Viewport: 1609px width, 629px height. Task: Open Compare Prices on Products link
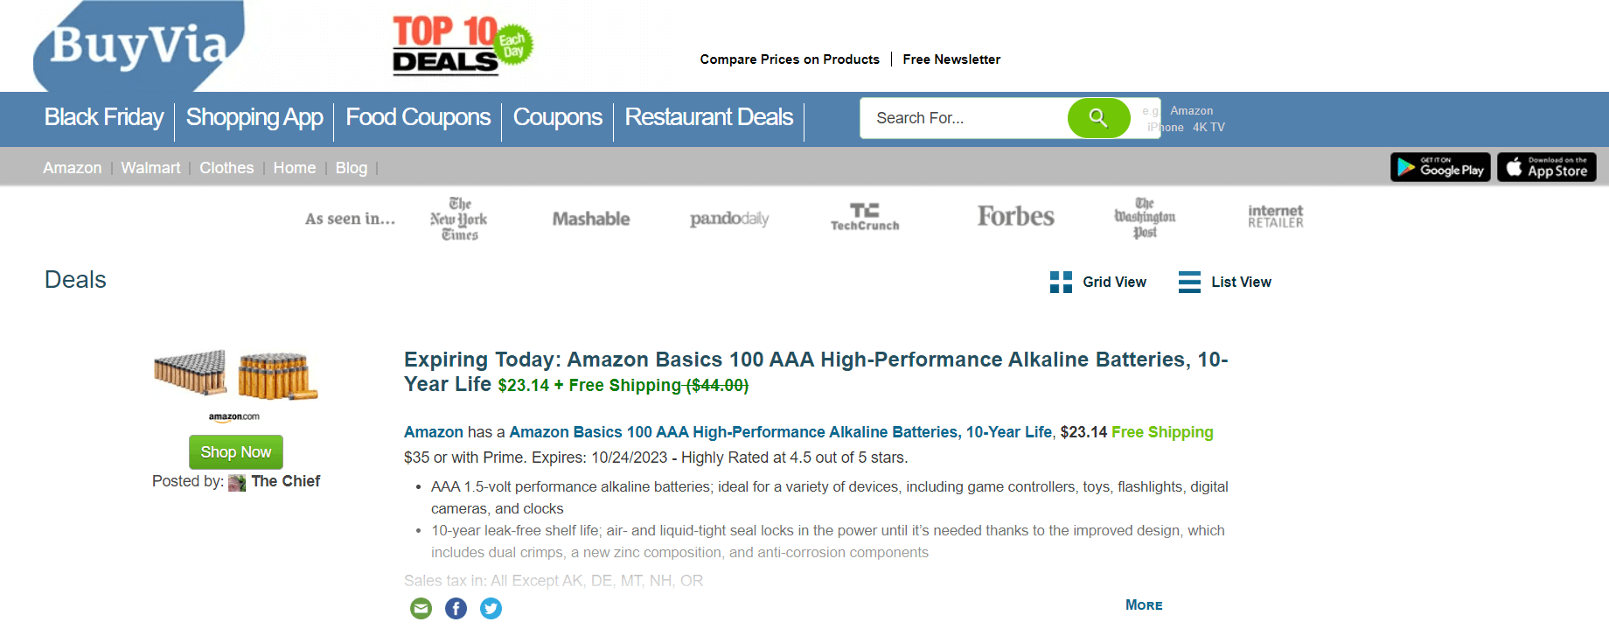point(790,59)
